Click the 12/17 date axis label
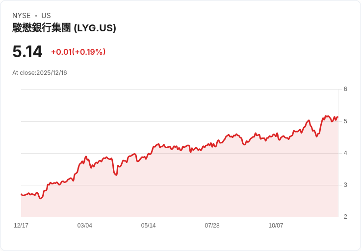The height and width of the screenshot is (251, 361). click(21, 226)
